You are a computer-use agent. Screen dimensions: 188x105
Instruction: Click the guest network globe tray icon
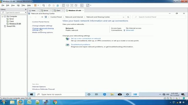164,94
